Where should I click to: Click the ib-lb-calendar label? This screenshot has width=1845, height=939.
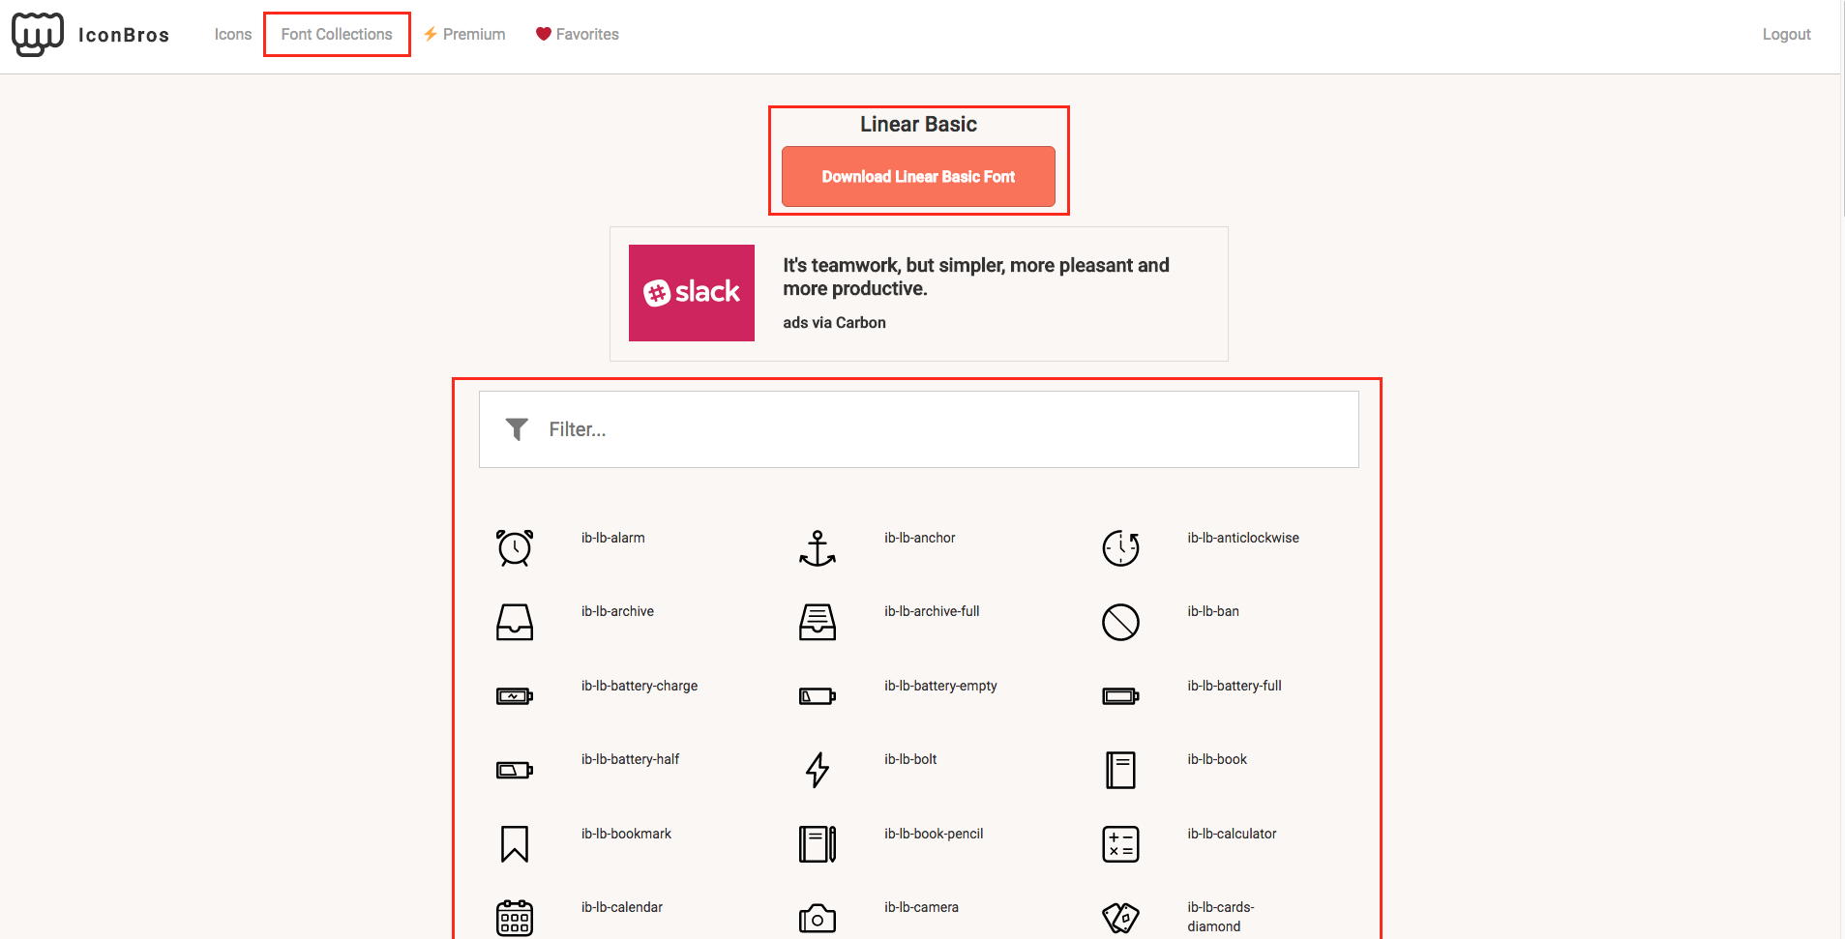click(x=621, y=907)
